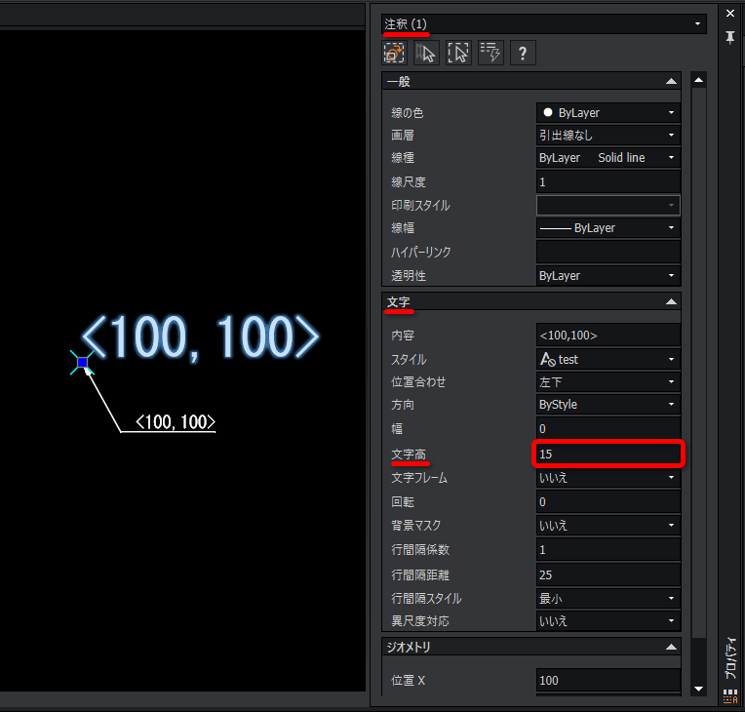745x712 pixels.
Task: Open the 背景マスク いいえ dropdown
Action: (608, 525)
